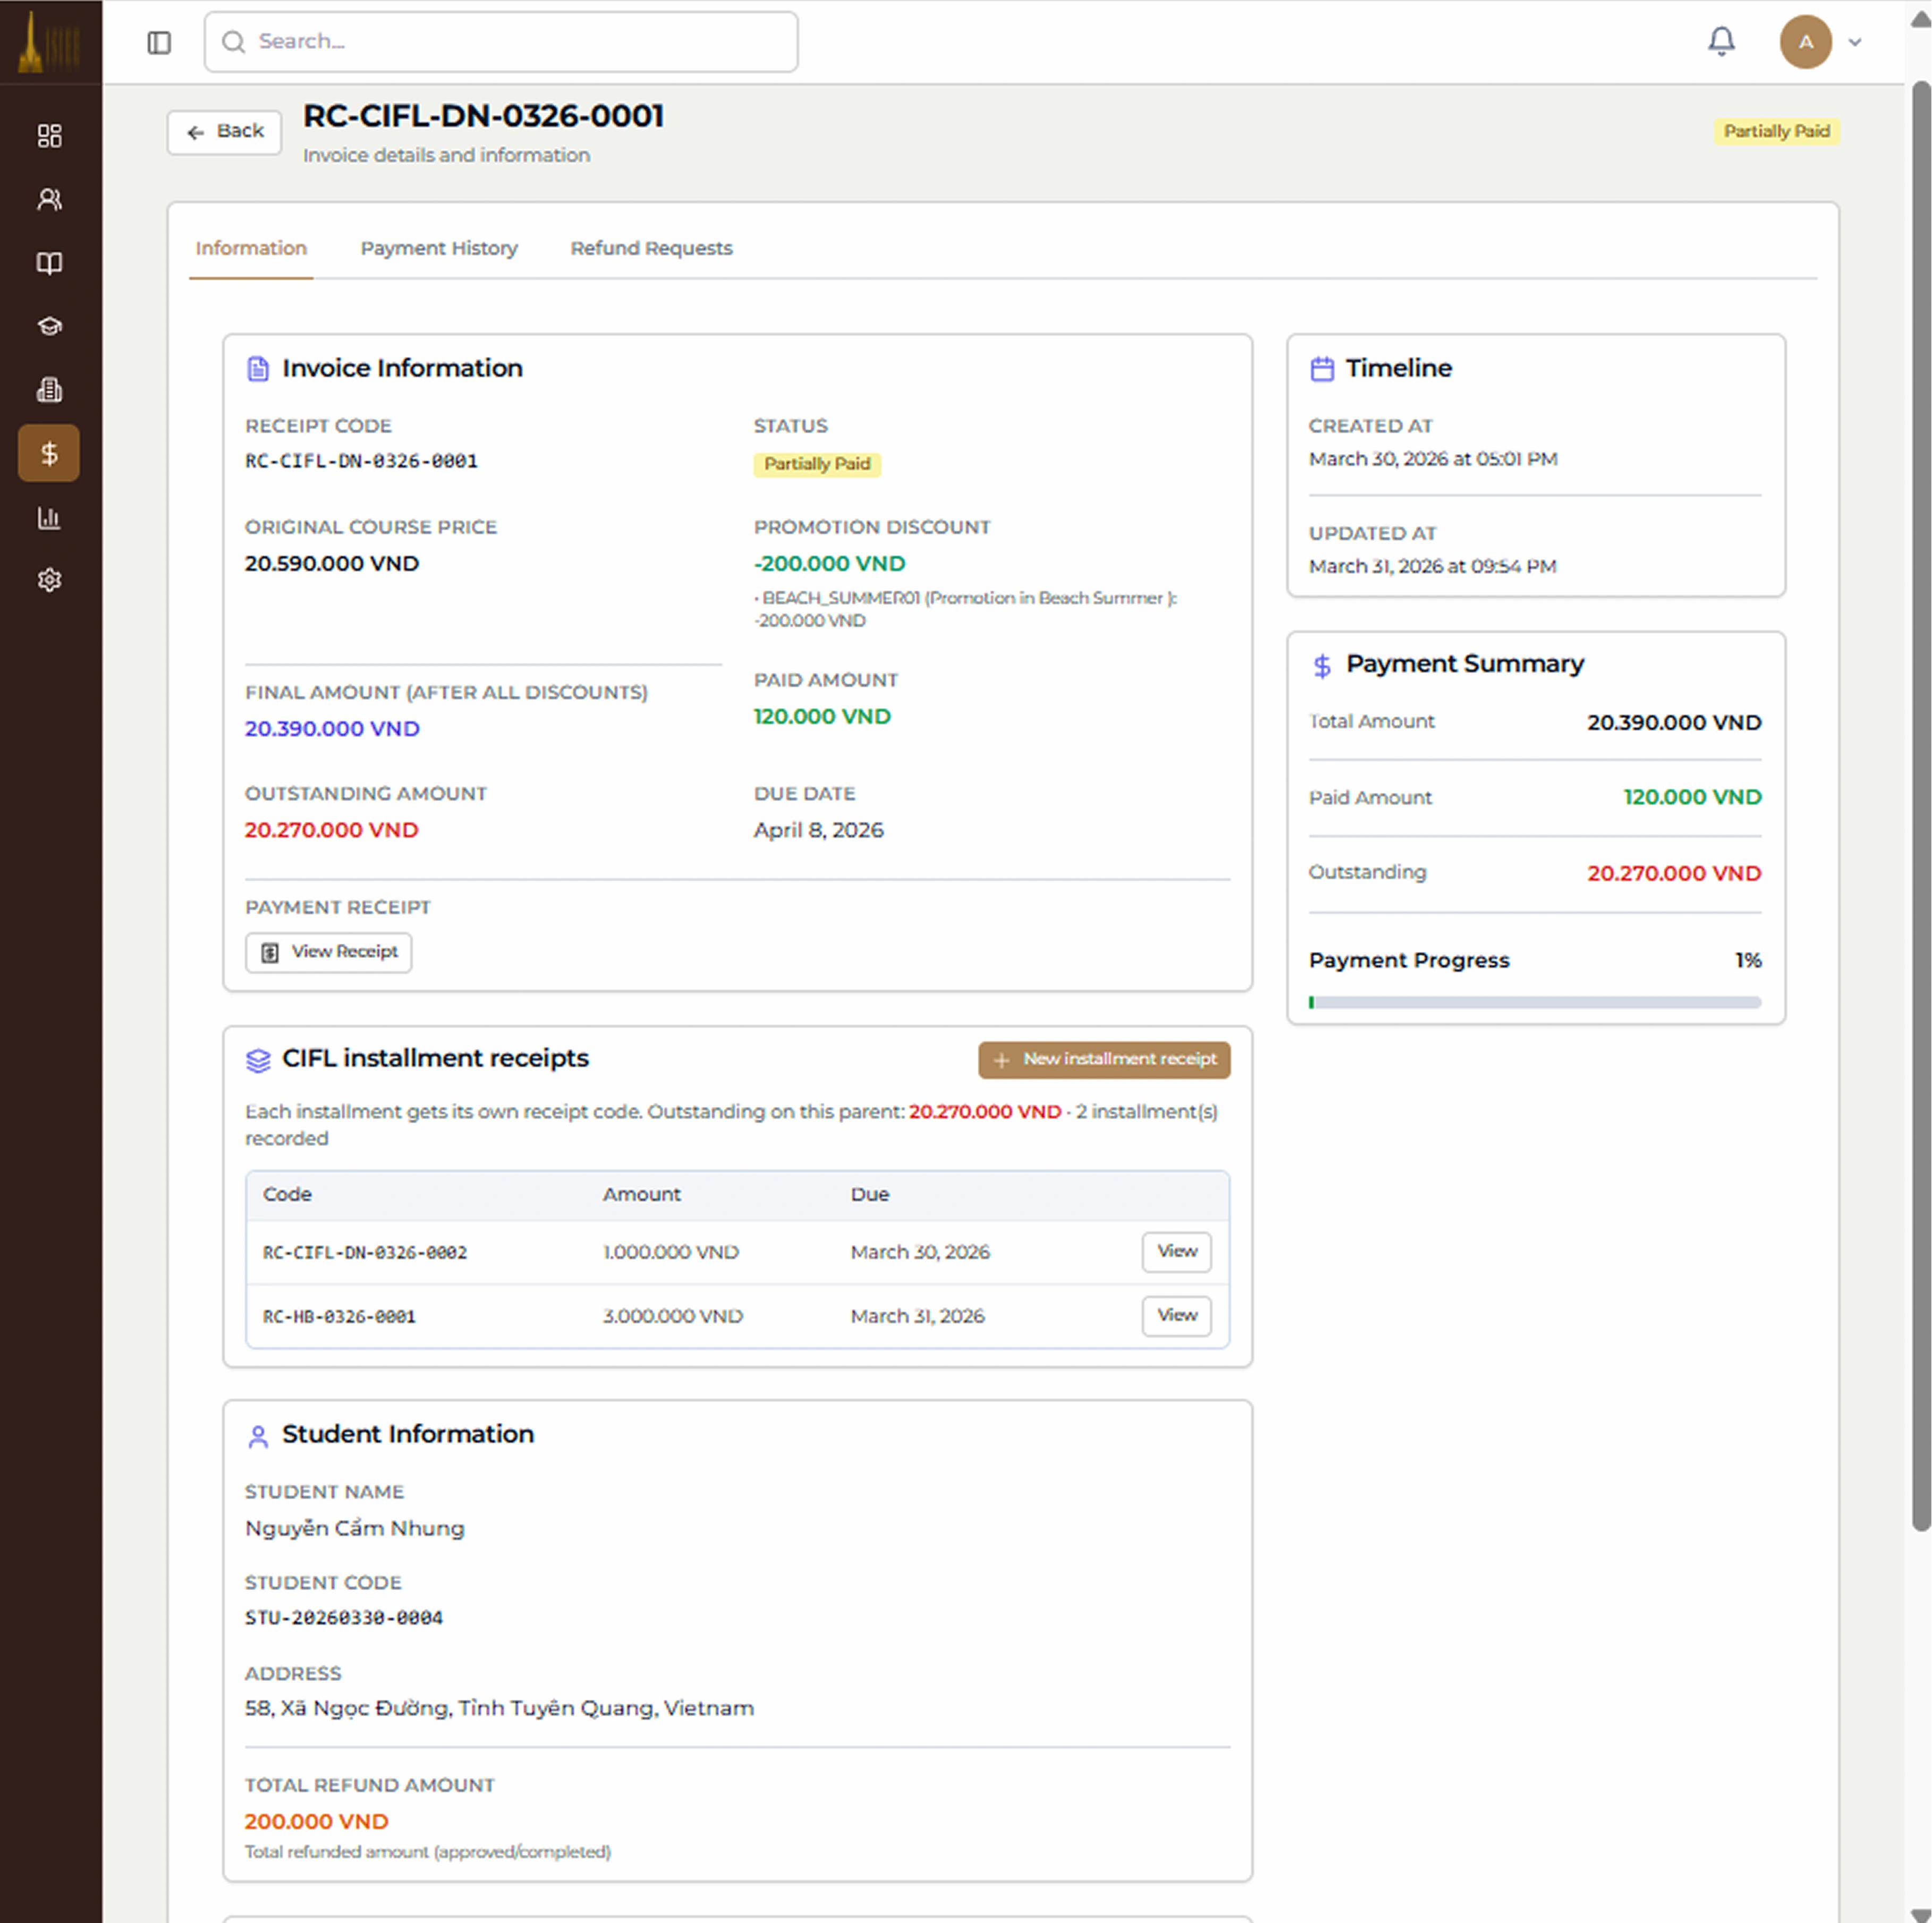
Task: Open the book courses icon in sidebar
Action: click(49, 263)
